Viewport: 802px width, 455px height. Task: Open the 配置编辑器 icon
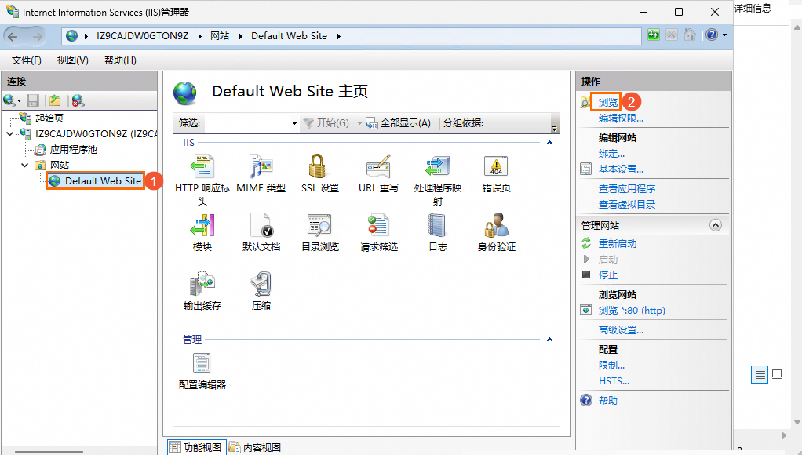[202, 363]
